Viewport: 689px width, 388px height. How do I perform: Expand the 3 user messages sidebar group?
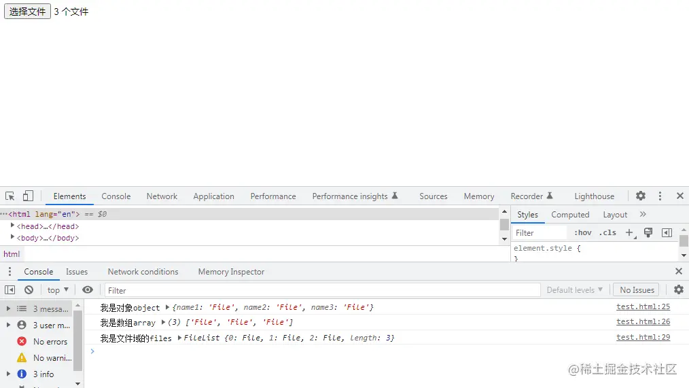(8, 325)
